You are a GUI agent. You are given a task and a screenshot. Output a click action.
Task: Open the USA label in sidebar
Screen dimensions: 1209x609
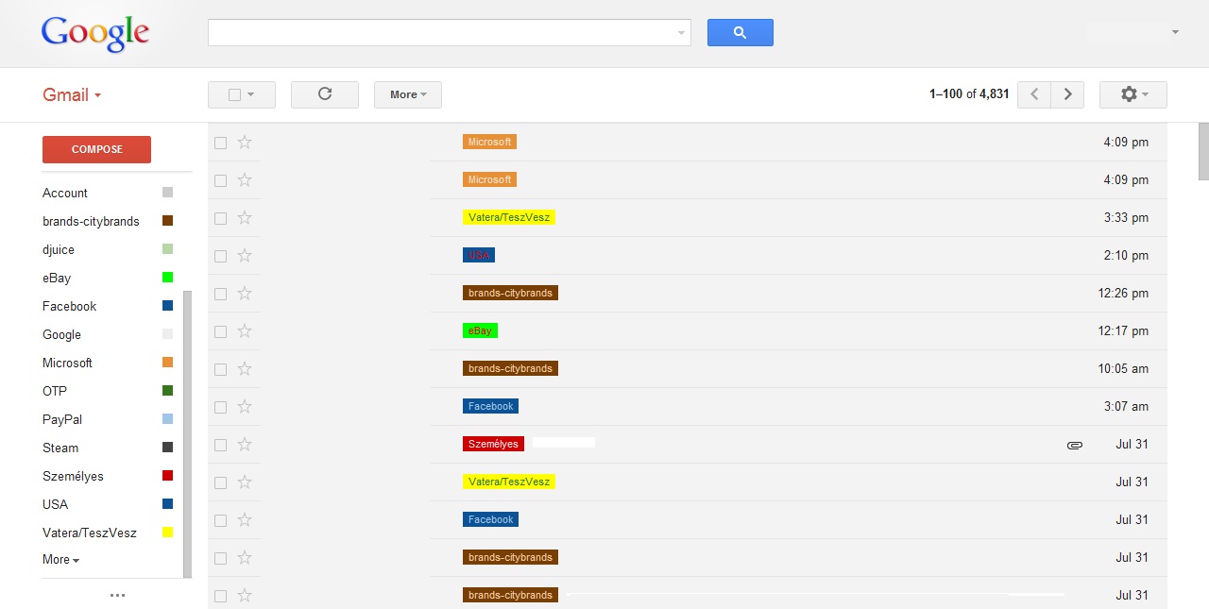[55, 504]
